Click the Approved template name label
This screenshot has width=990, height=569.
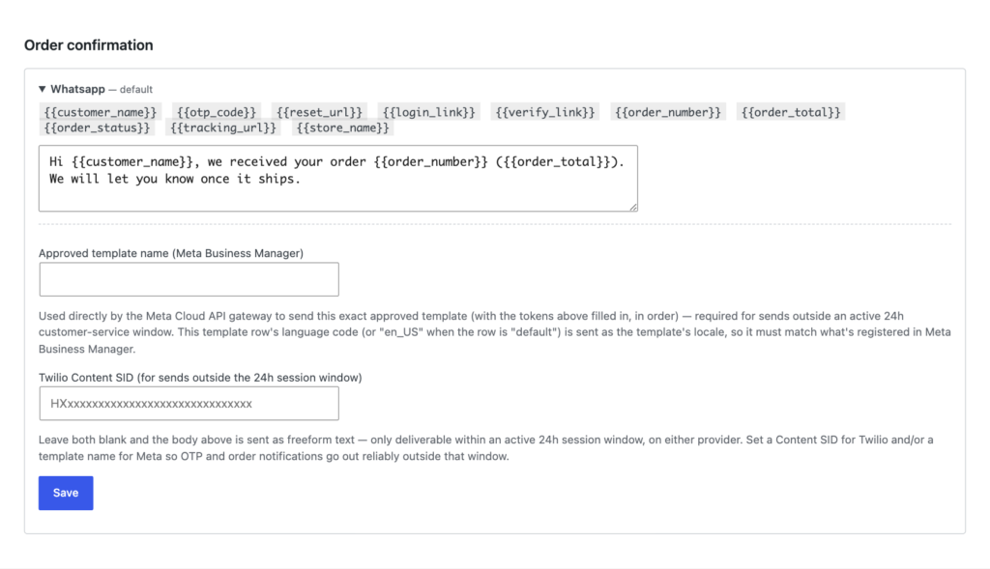tap(171, 253)
